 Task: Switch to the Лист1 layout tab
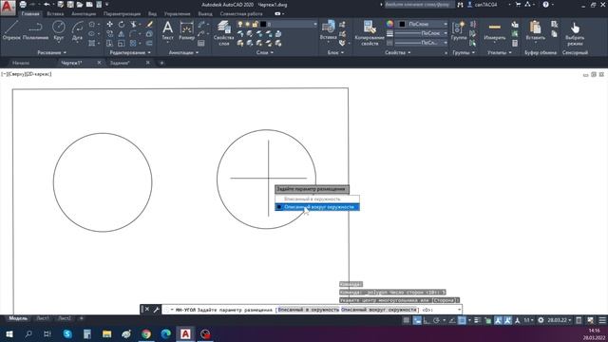pos(43,318)
